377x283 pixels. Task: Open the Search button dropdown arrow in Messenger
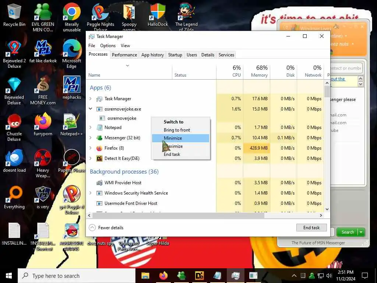(361, 232)
